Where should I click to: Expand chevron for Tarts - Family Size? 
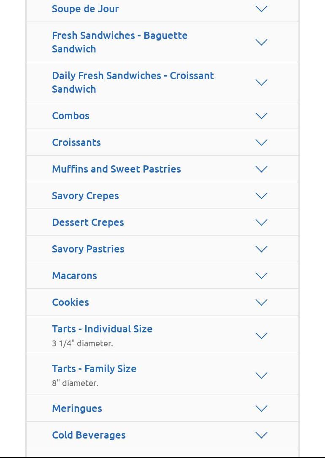[x=262, y=376]
